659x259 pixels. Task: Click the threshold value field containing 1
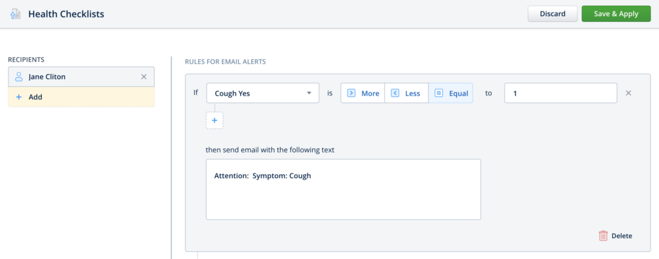pos(560,93)
